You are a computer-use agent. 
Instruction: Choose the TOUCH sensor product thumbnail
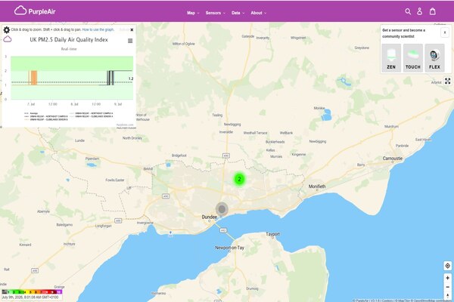pos(413,58)
